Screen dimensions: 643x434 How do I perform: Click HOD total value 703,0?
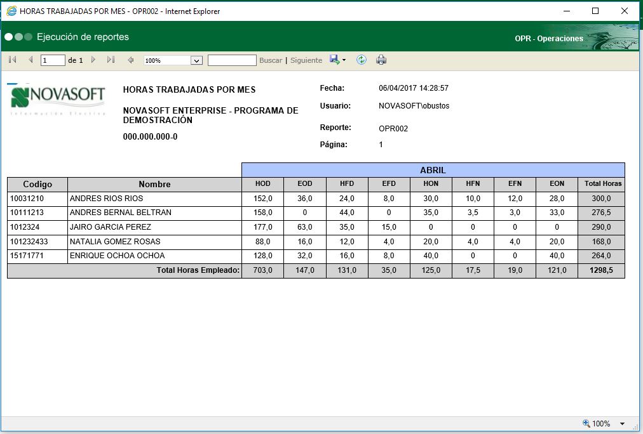pyautogui.click(x=263, y=270)
